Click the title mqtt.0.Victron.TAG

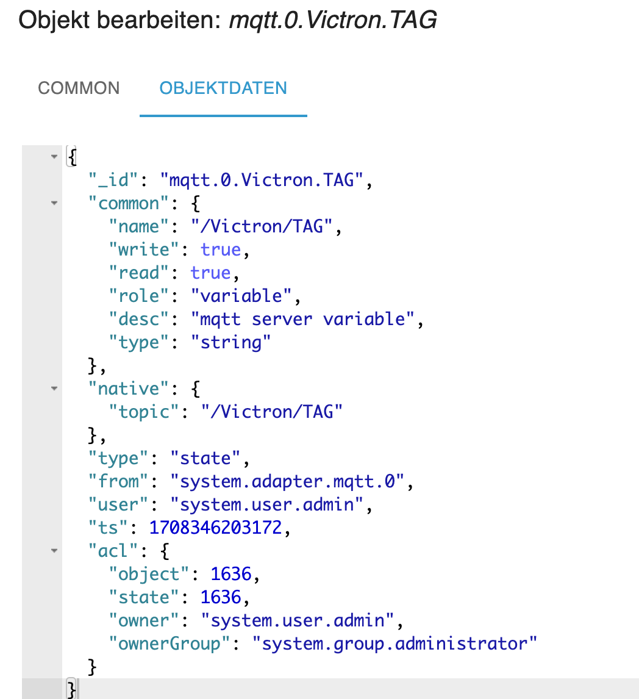[x=333, y=20]
